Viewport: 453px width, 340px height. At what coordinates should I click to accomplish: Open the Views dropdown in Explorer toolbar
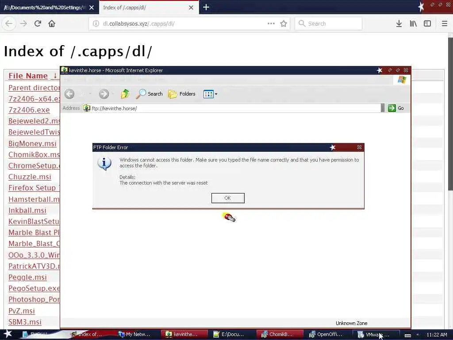(210, 94)
